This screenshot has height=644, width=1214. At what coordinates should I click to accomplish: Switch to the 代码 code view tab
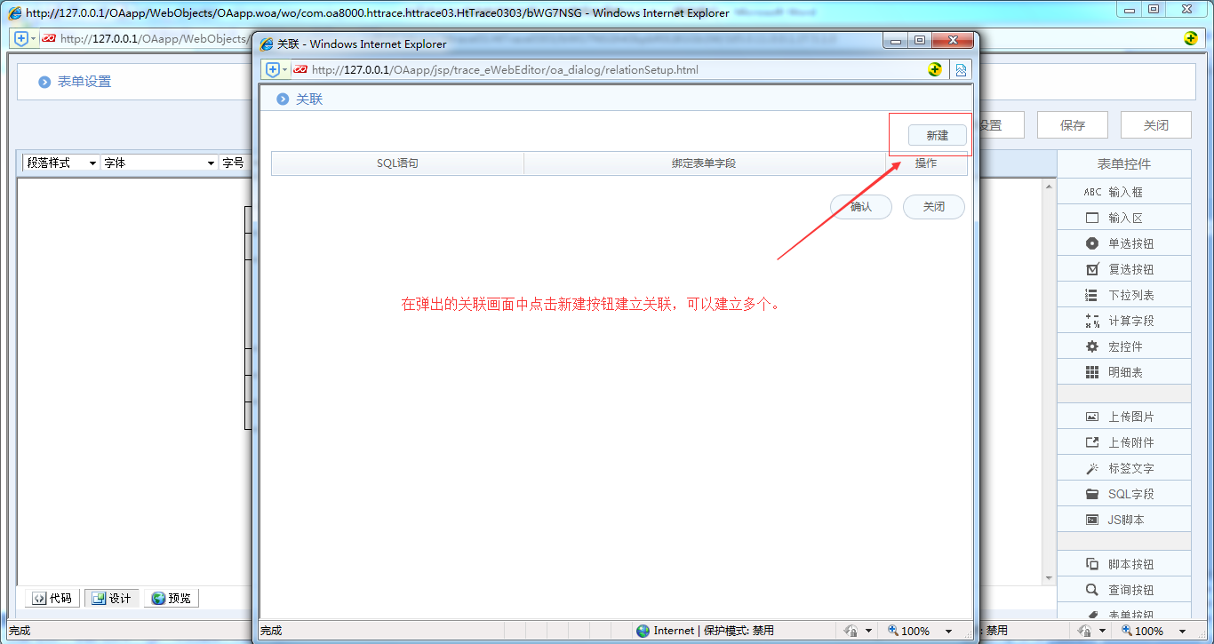(52, 598)
